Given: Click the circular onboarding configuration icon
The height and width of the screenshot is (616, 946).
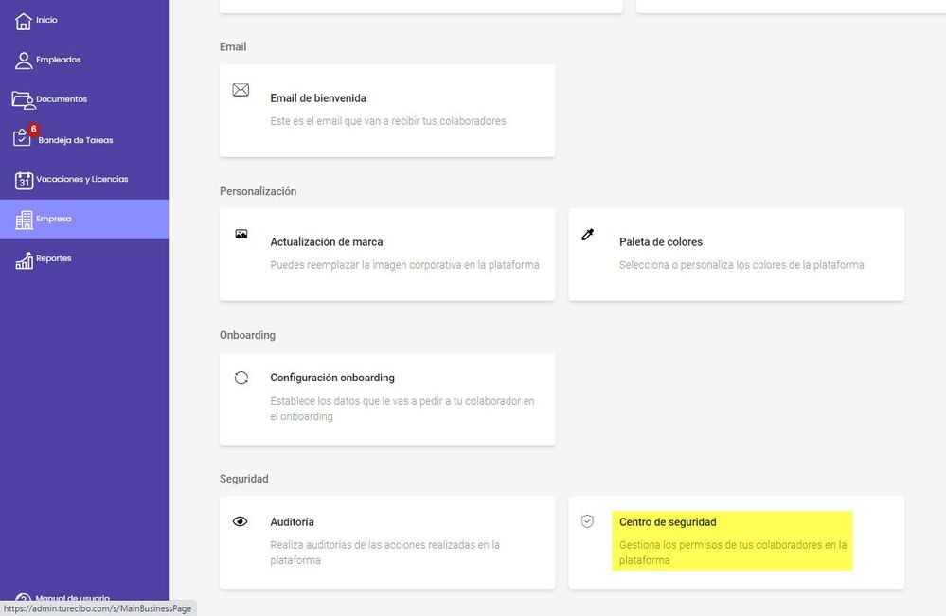Looking at the screenshot, I should pos(241,378).
